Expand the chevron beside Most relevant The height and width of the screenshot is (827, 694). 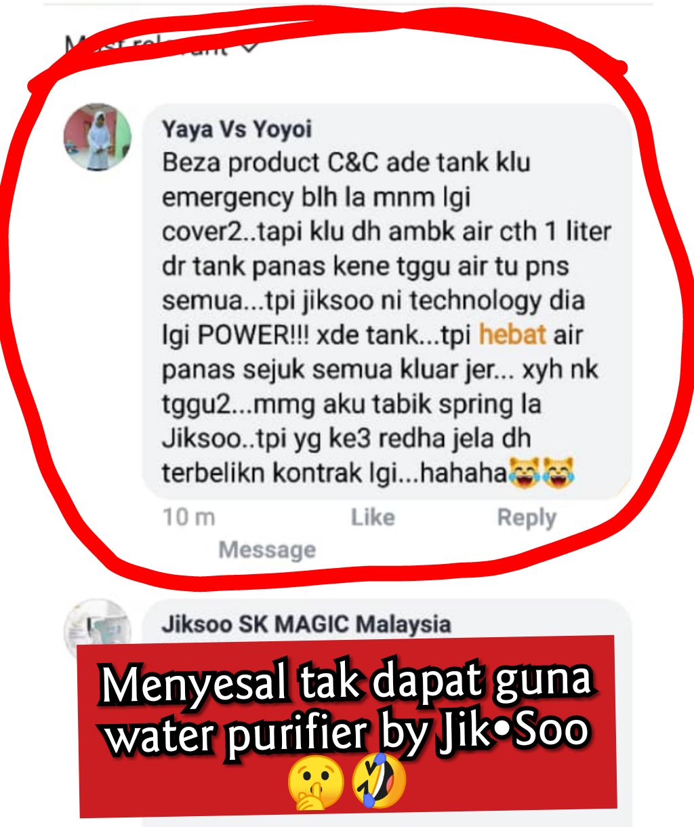click(x=249, y=47)
